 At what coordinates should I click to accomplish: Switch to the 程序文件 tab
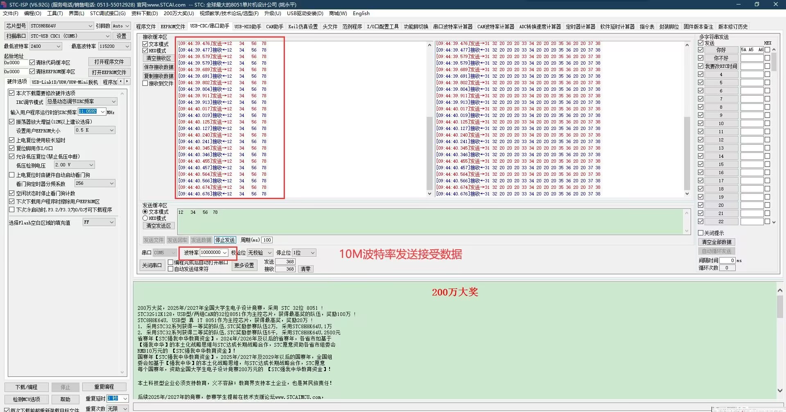(146, 27)
